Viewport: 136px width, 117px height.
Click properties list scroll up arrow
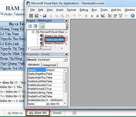point(65,70)
